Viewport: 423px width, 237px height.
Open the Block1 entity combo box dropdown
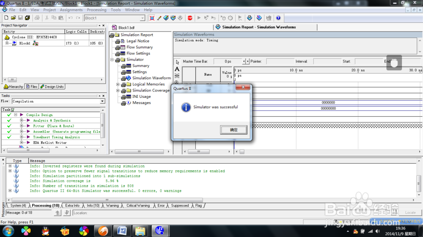pyautogui.click(x=143, y=18)
